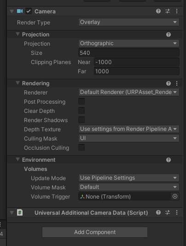Image resolution: width=186 pixels, height=246 pixels.
Task: Open presets for Universal Additional Camera Data
Action: point(168,212)
